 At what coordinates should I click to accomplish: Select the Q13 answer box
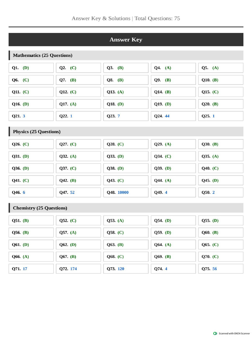pyautogui.click(x=126, y=92)
